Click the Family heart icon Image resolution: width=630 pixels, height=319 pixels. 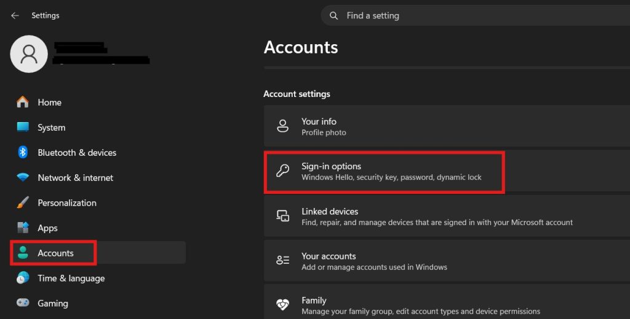coord(283,304)
